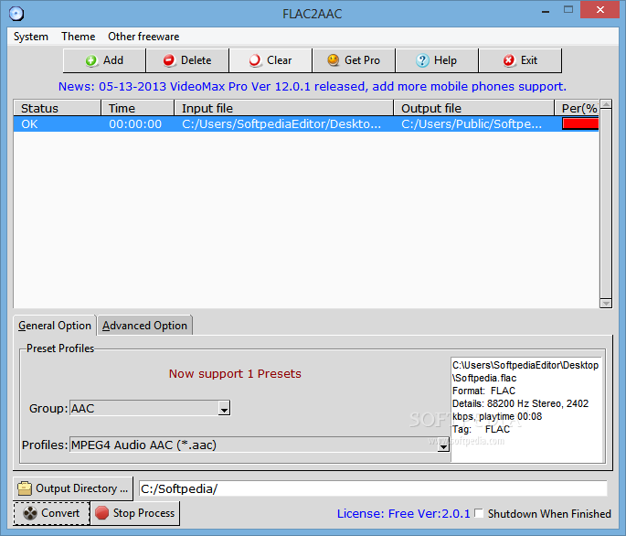Open the System menu
Screen dimensions: 626x536
[x=31, y=37]
